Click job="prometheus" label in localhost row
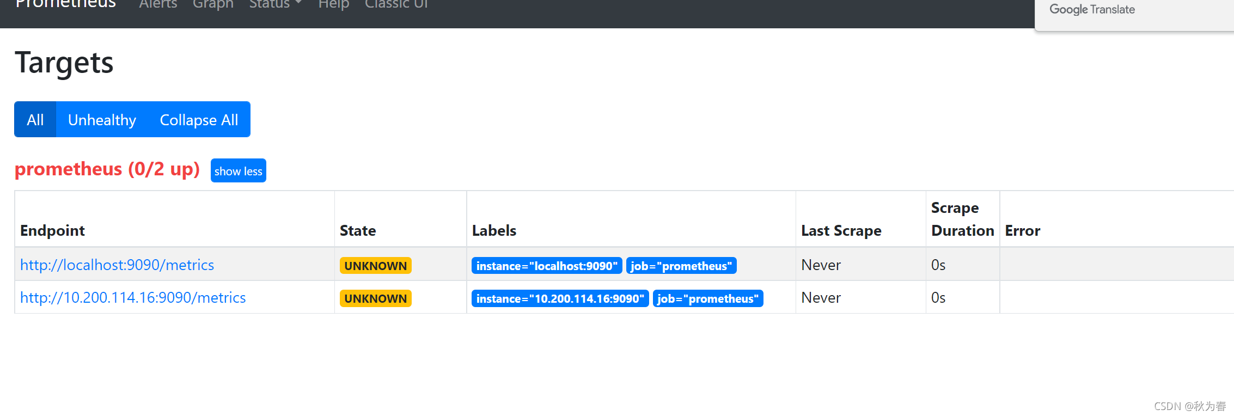 [x=681, y=265]
